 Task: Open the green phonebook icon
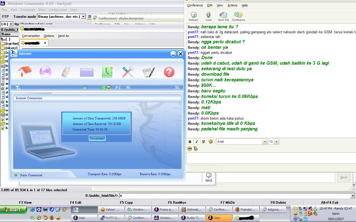[x=107, y=72]
